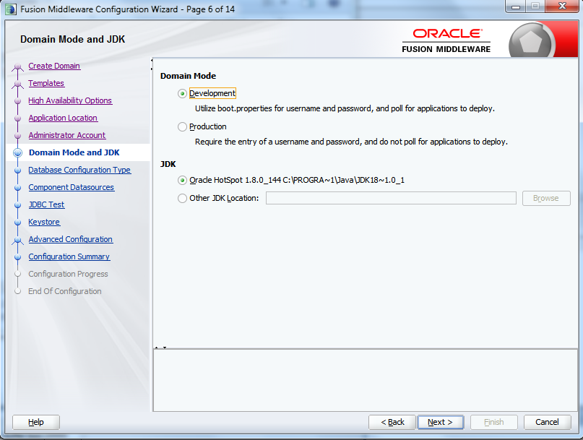Proceed with the Next button
Viewport: 583px width, 440px height.
440,422
